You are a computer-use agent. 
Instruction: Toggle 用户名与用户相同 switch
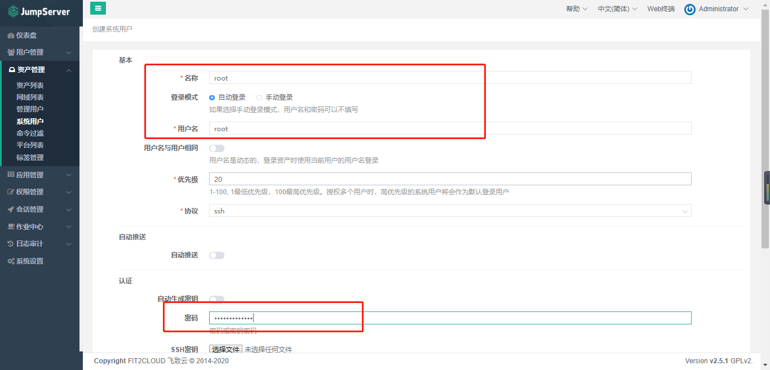[x=216, y=148]
